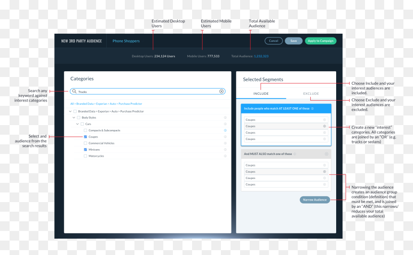Click the Total Audience 1,232,323 value
This screenshot has width=413, height=255.
pos(261,56)
